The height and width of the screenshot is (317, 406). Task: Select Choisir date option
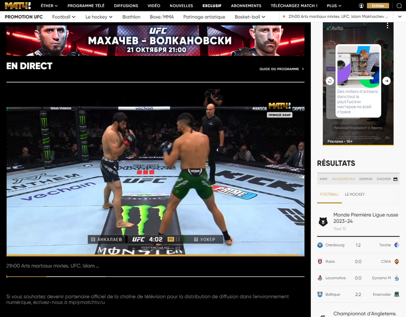pos(384,179)
